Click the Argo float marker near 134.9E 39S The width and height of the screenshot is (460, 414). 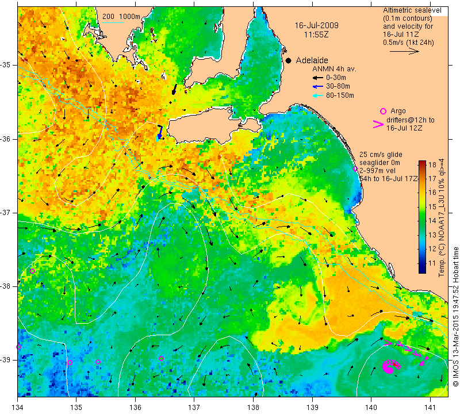tap(70, 363)
